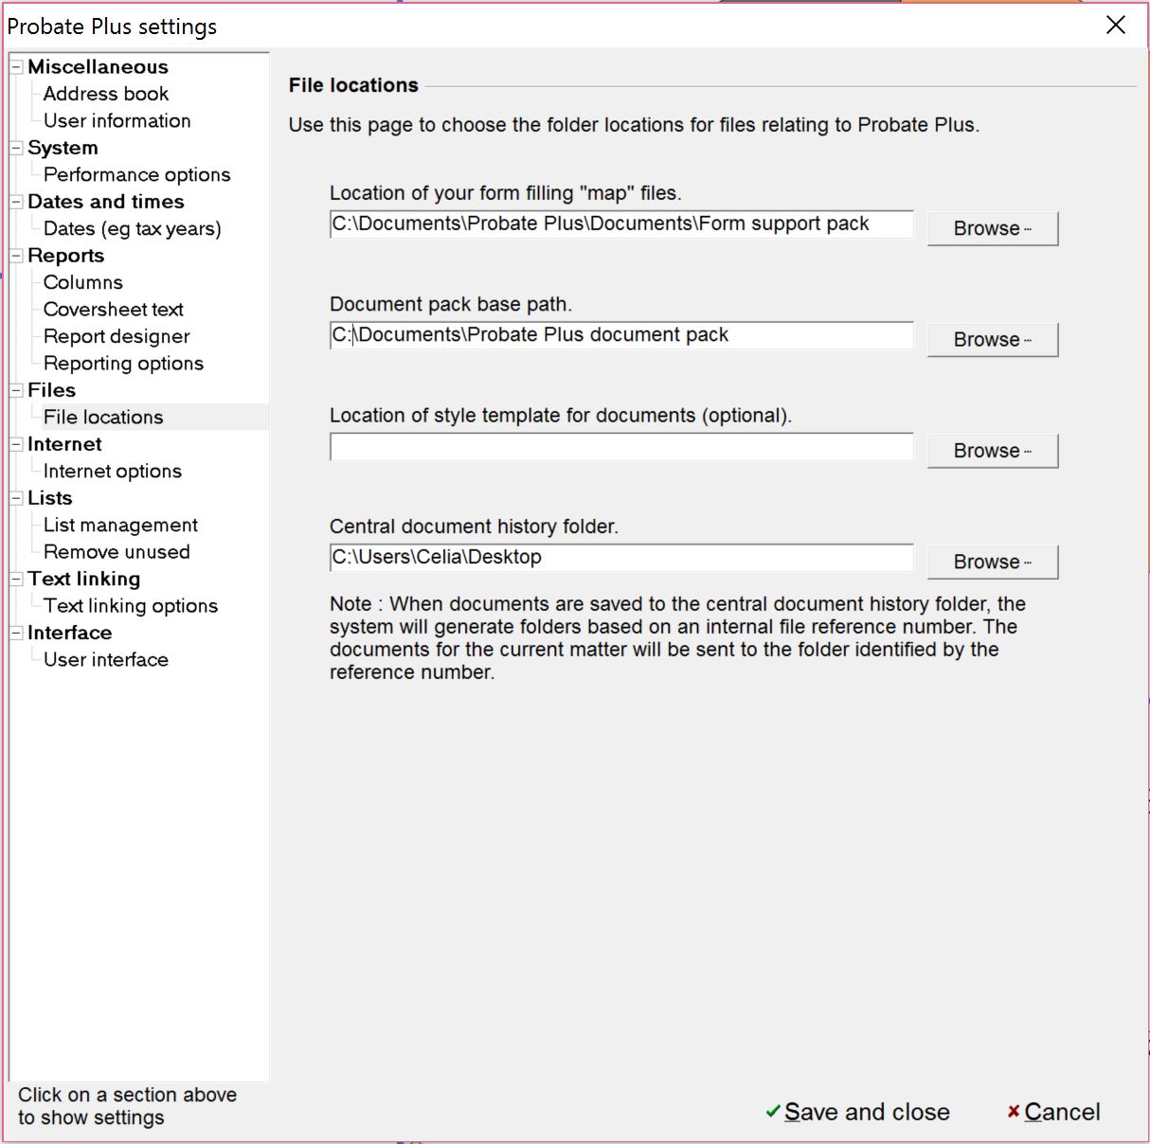Click the style template location field
This screenshot has height=1144, width=1150.
coord(620,447)
